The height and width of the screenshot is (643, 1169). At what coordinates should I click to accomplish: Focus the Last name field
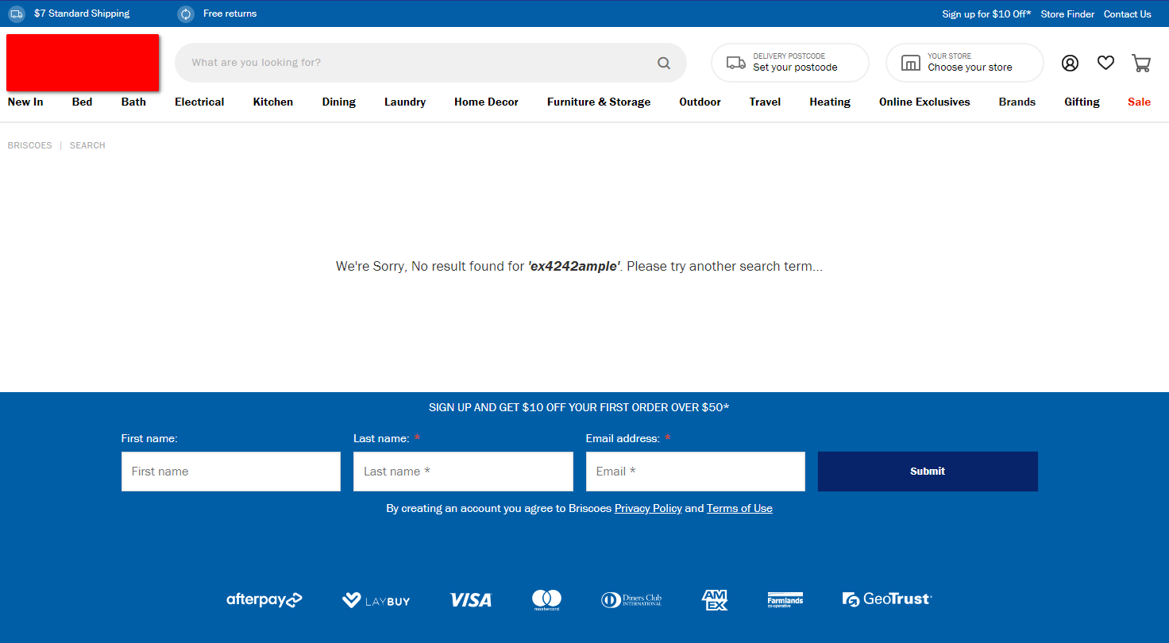pyautogui.click(x=463, y=472)
